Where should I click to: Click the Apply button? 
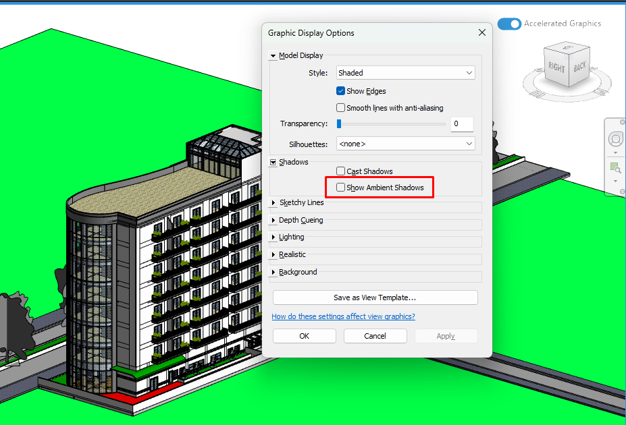pos(446,336)
